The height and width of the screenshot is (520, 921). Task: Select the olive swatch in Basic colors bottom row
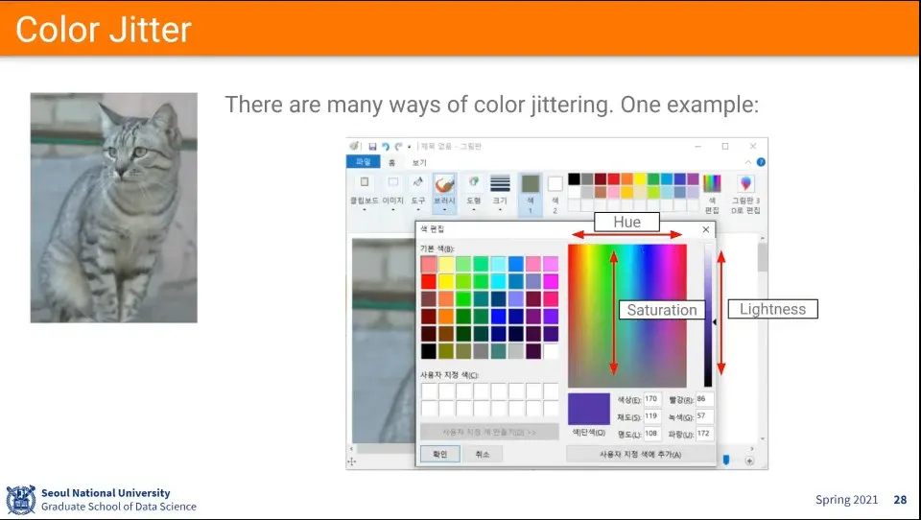click(x=446, y=351)
